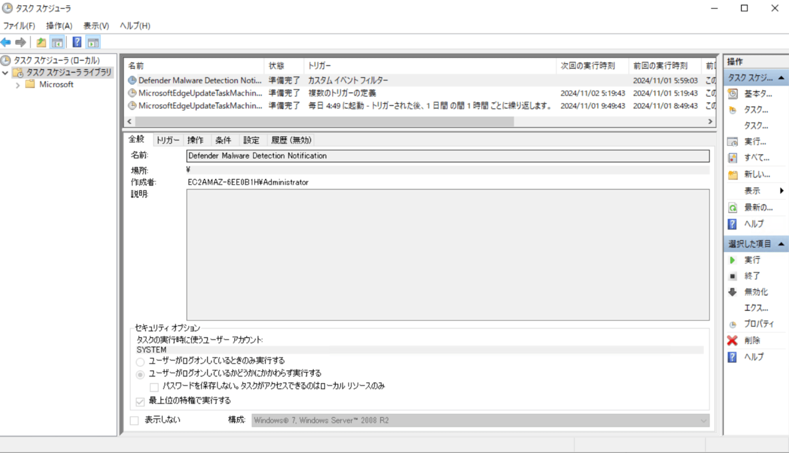Click the Up one level folder toolbar icon
The image size is (789, 453).
coord(41,42)
